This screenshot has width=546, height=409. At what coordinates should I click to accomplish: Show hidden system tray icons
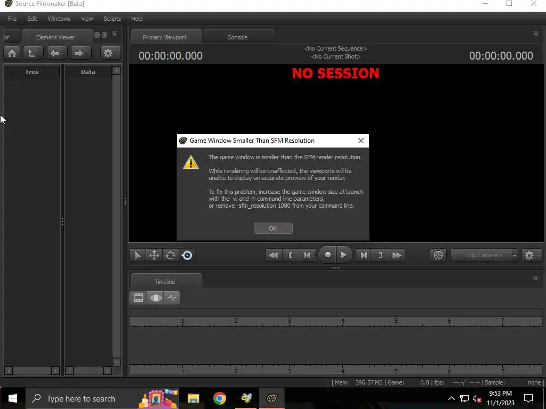[x=451, y=398]
